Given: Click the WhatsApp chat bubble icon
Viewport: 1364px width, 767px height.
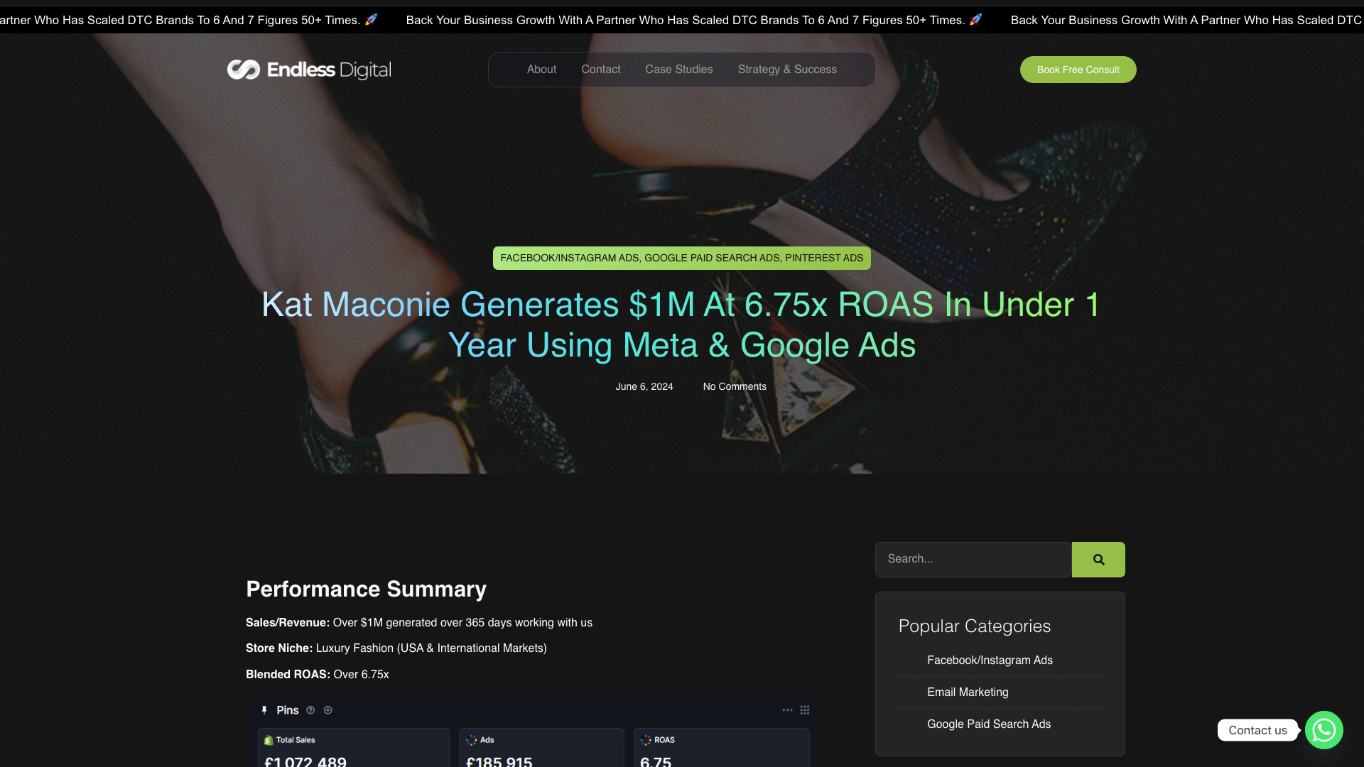Looking at the screenshot, I should (1324, 730).
